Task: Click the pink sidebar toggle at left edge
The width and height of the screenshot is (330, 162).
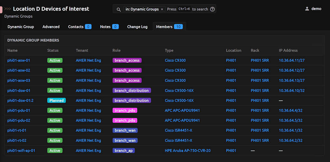Action: point(1,9)
